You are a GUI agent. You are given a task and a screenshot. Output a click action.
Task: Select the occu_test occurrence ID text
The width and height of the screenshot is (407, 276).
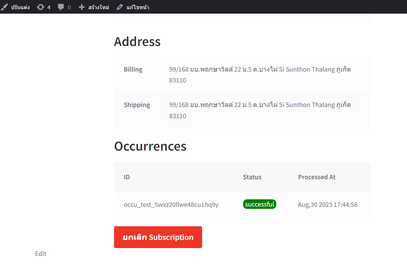tap(171, 205)
